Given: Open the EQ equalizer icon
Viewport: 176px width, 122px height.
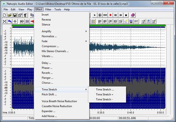Looking at the screenshot, I should [131, 21].
